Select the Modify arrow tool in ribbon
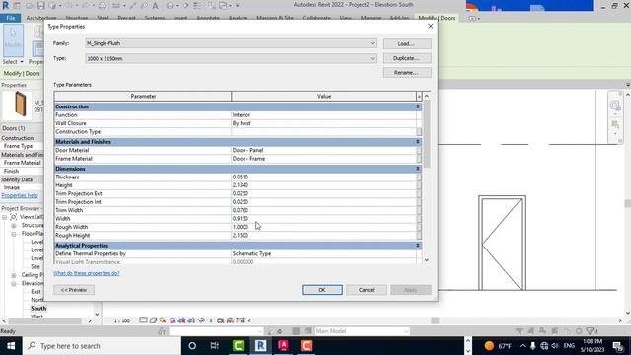This screenshot has width=631, height=355. [13, 39]
